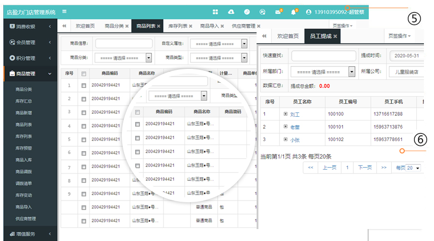
Task: Switch to 欢迎首页 tab in 员工提成 panel
Action: pyautogui.click(x=288, y=36)
